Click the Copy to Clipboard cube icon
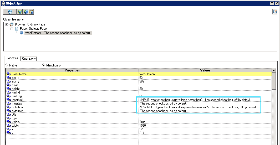 tap(31, 12)
